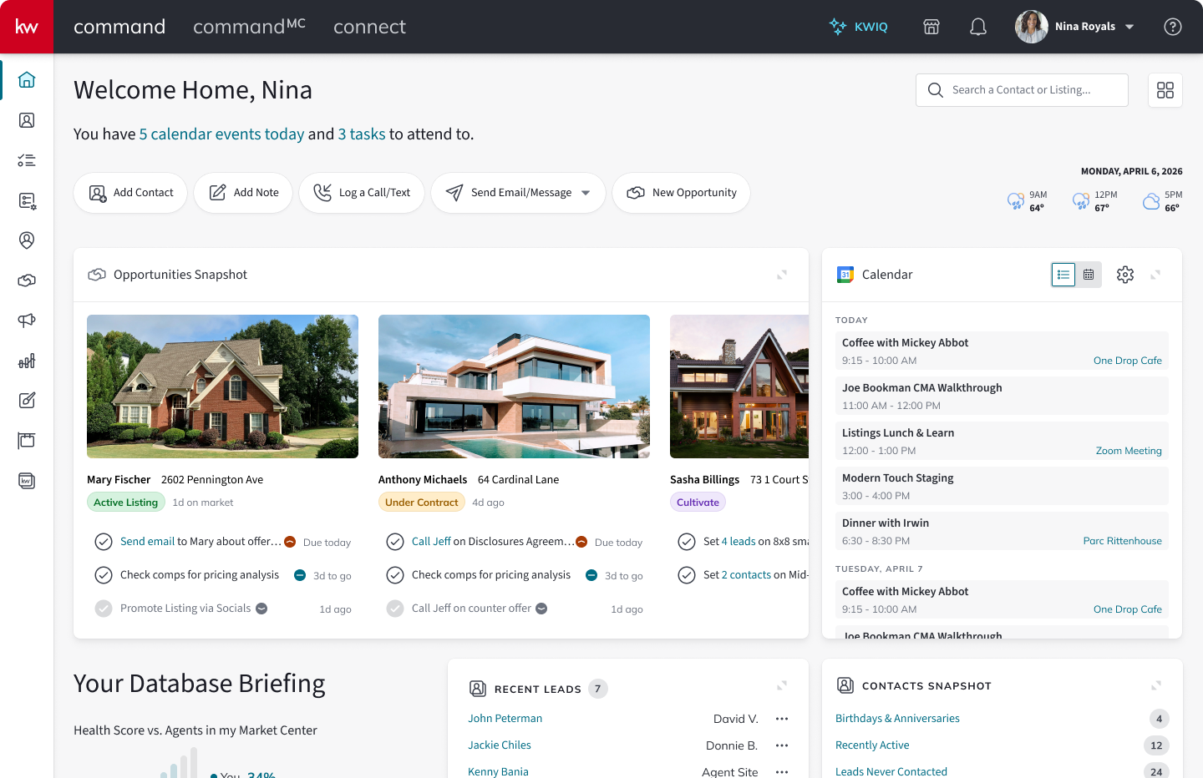The width and height of the screenshot is (1203, 778).
Task: Uncheck Call Jeff on counter offer task
Action: pos(395,609)
